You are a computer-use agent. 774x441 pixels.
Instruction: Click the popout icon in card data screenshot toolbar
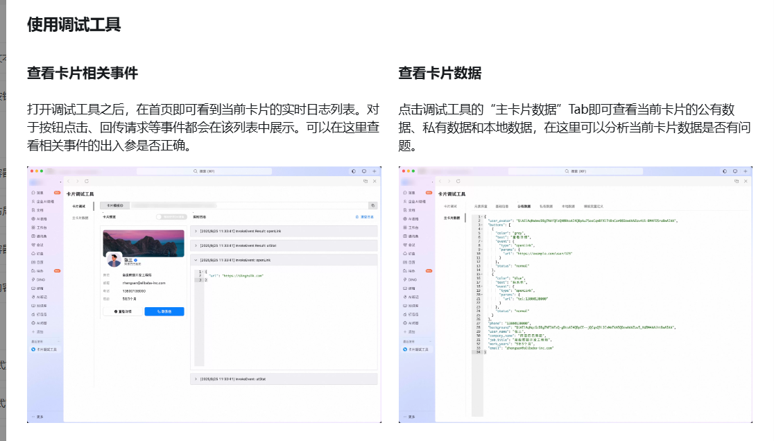(737, 181)
